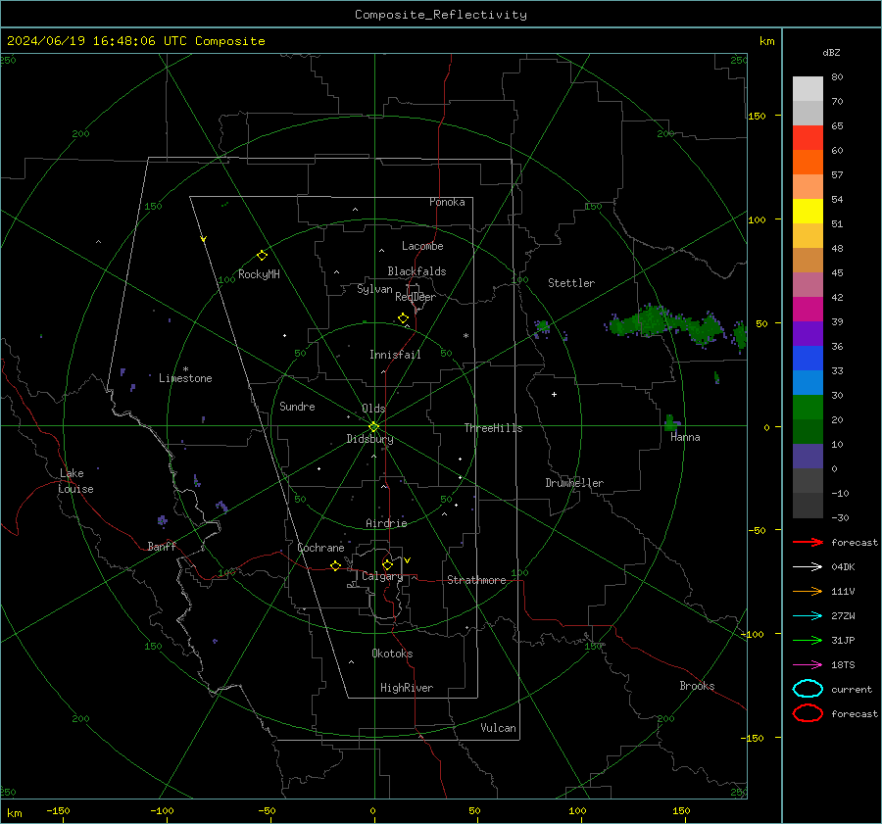
Task: Click the Strathmore label
Action: click(x=476, y=580)
